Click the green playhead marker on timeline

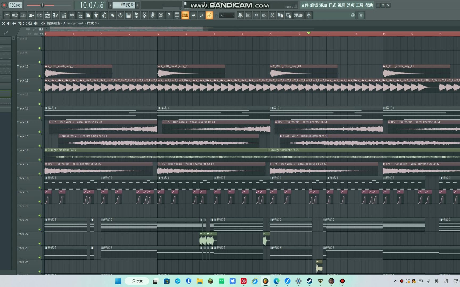(x=309, y=33)
